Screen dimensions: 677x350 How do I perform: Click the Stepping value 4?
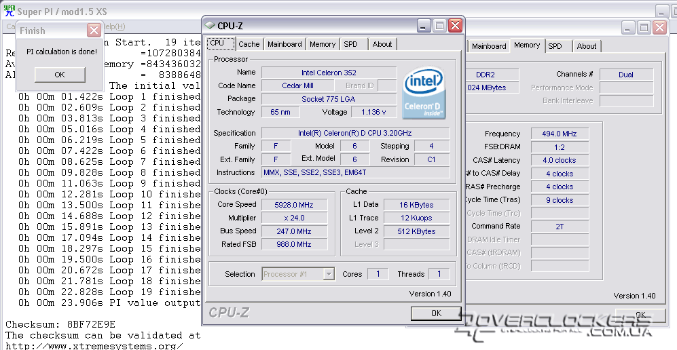[x=432, y=146]
